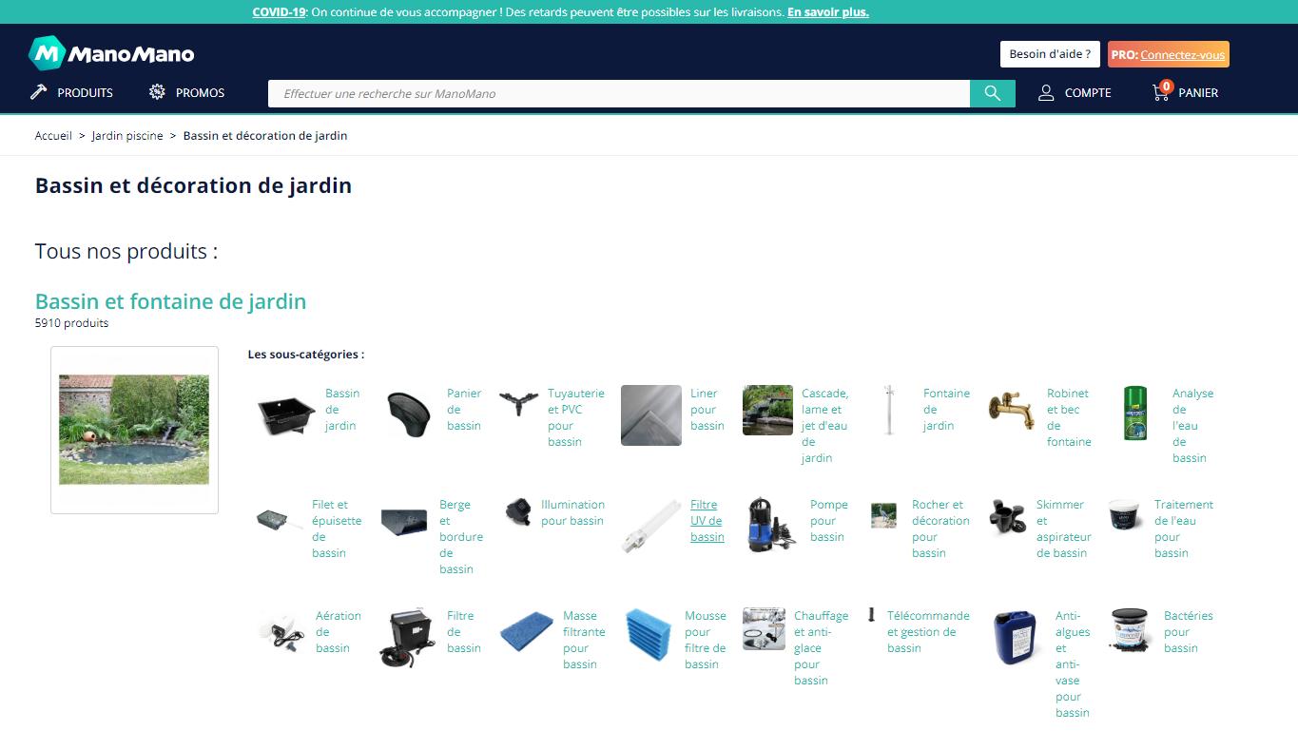Open the Pompe pour bassin text link
Viewport: 1298px width, 750px height.
pos(828,521)
